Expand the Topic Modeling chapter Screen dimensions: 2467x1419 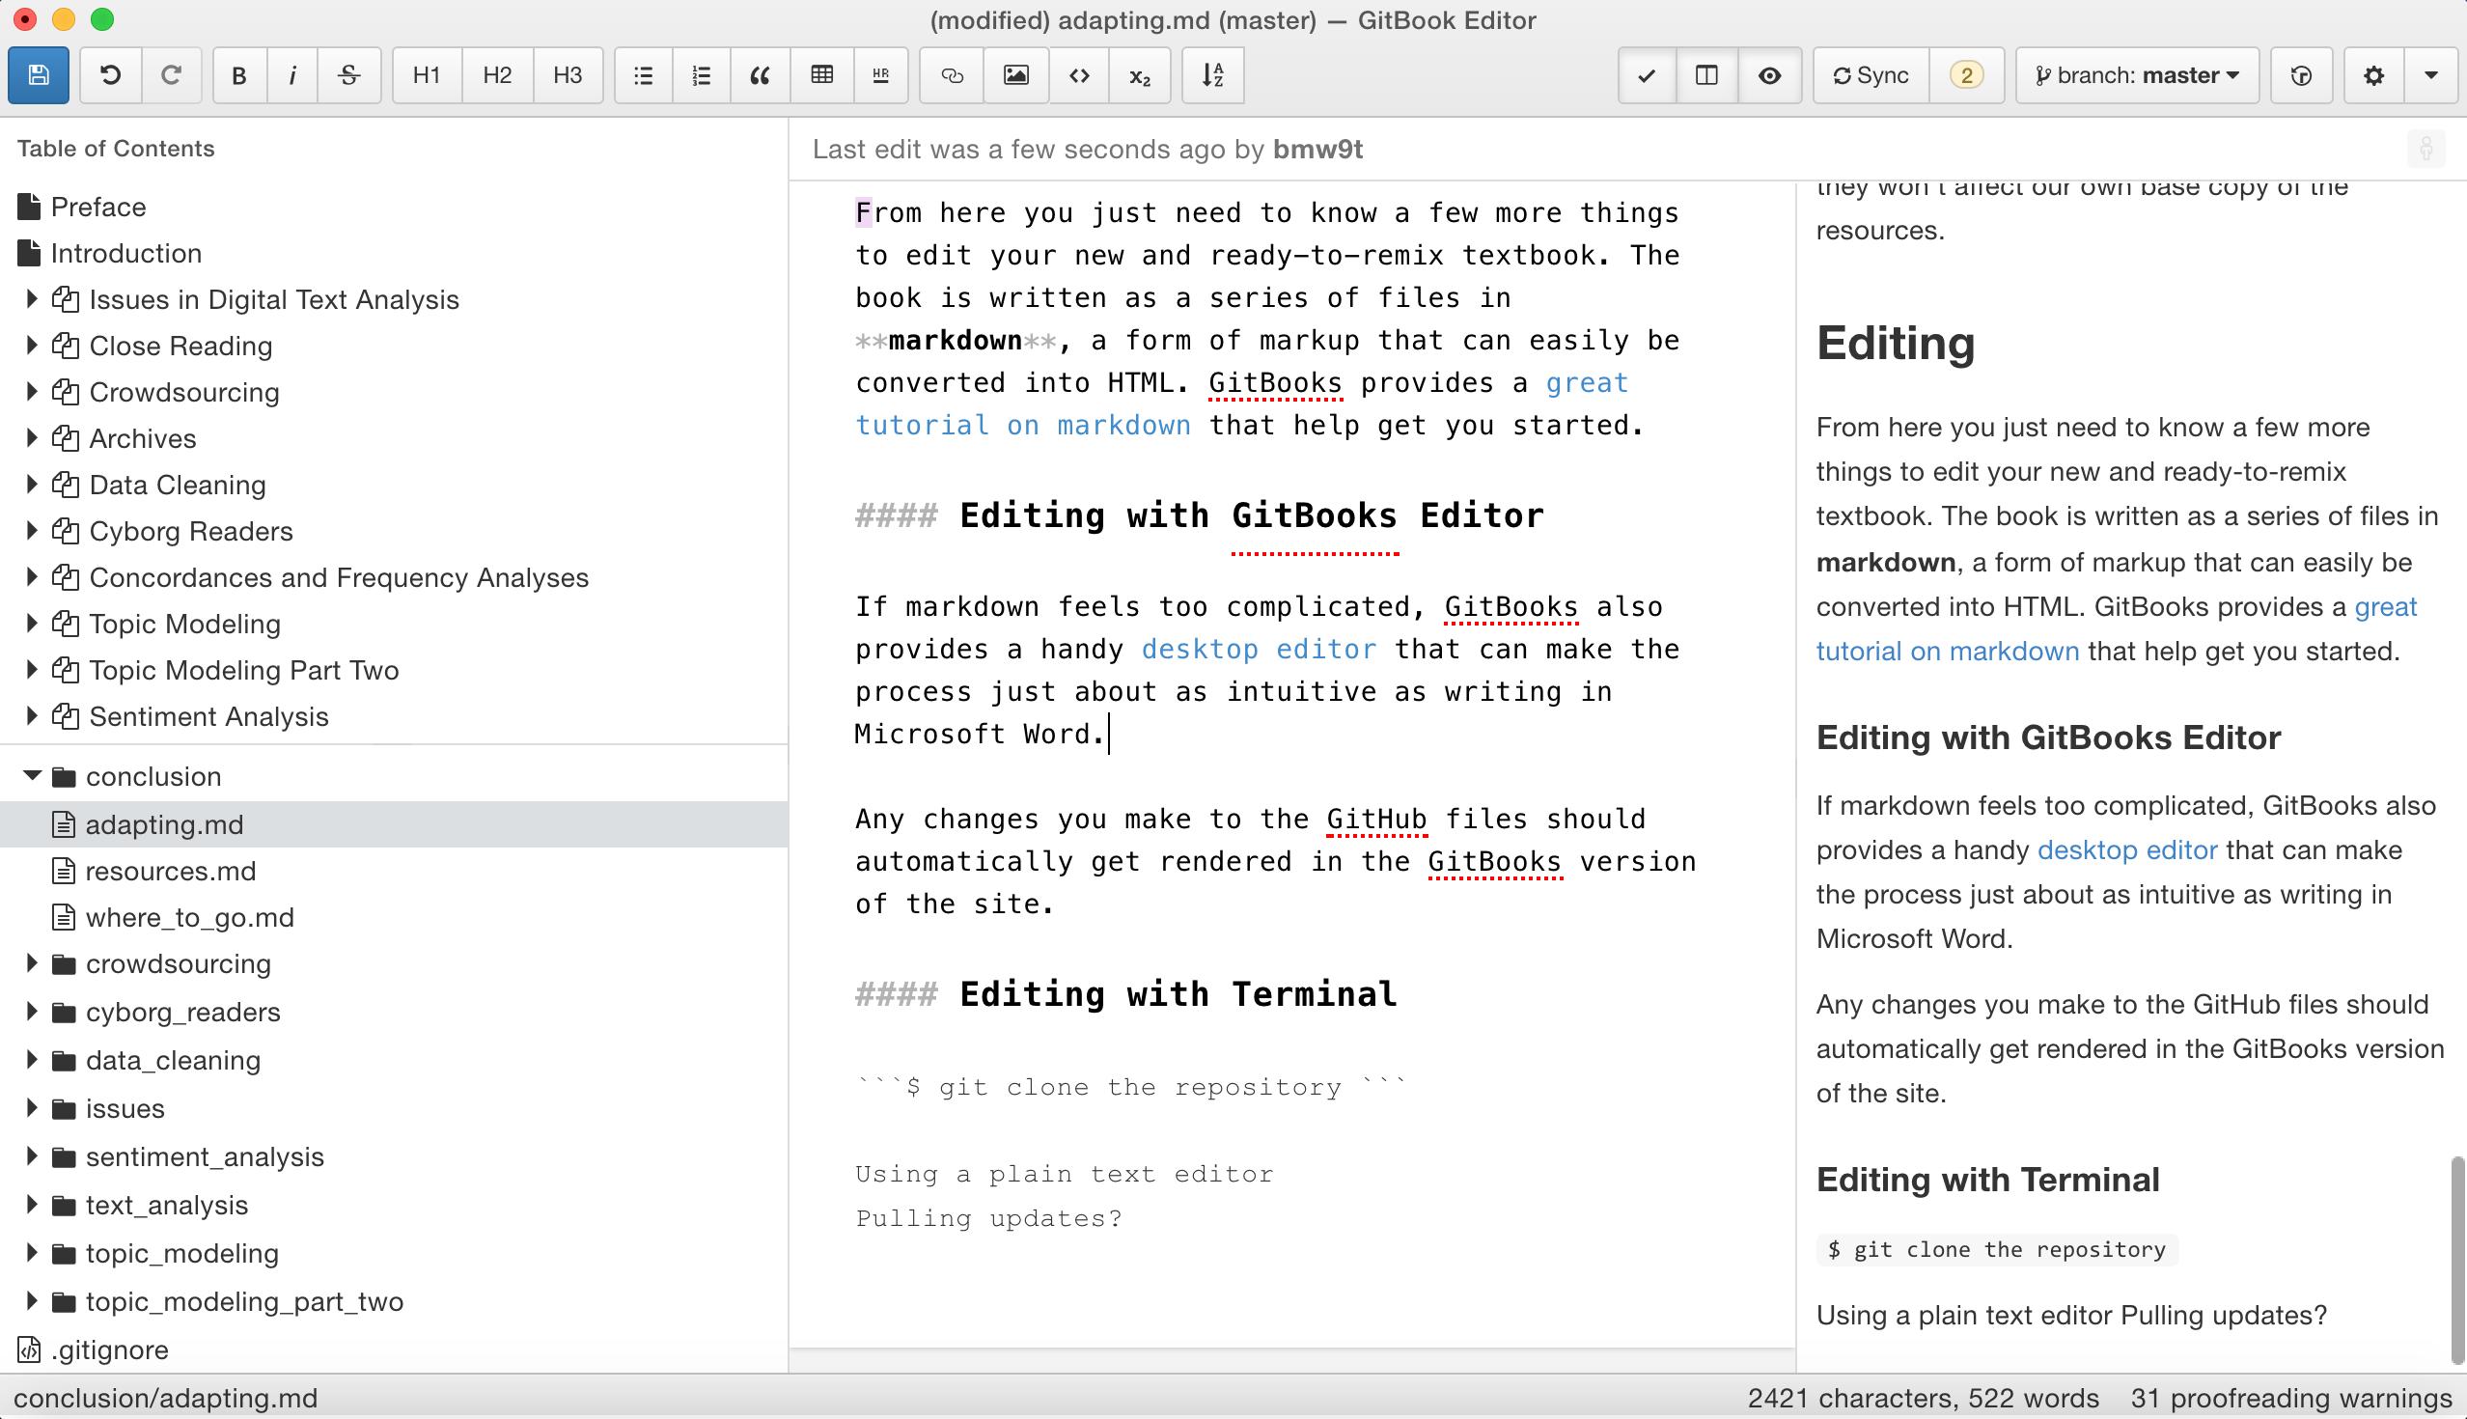pos(31,624)
